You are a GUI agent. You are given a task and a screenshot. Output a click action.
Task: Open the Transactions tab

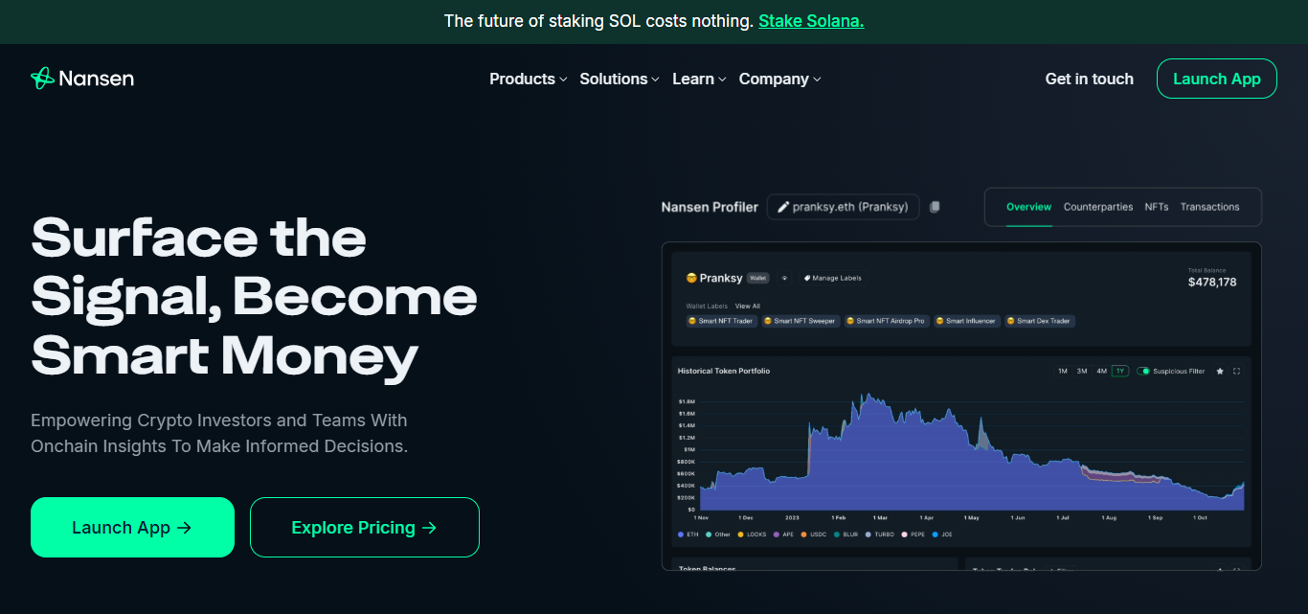(x=1209, y=207)
